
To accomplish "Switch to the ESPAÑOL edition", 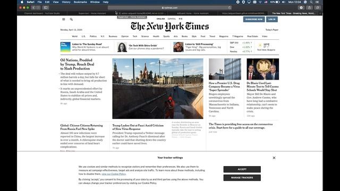I will (x=172, y=19).
